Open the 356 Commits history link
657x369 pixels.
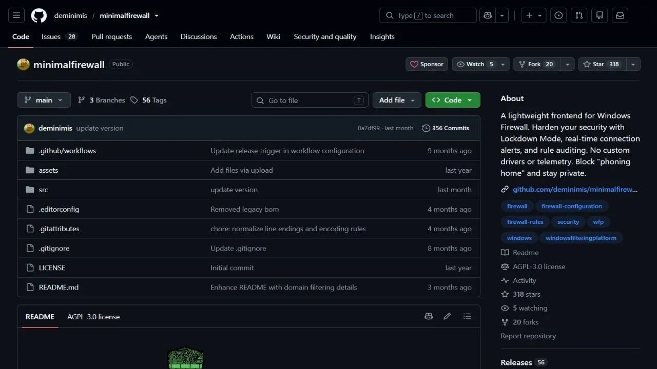[x=446, y=128]
